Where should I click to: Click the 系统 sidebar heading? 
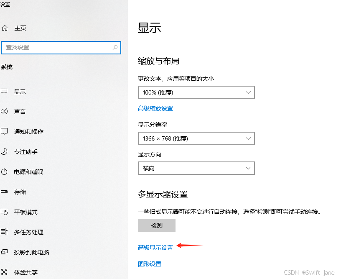7,67
